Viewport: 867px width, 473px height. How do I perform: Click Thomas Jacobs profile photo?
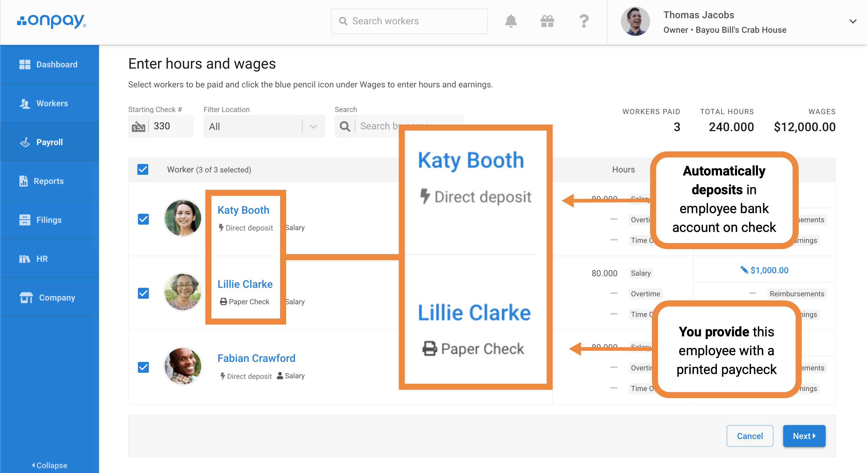pyautogui.click(x=635, y=21)
